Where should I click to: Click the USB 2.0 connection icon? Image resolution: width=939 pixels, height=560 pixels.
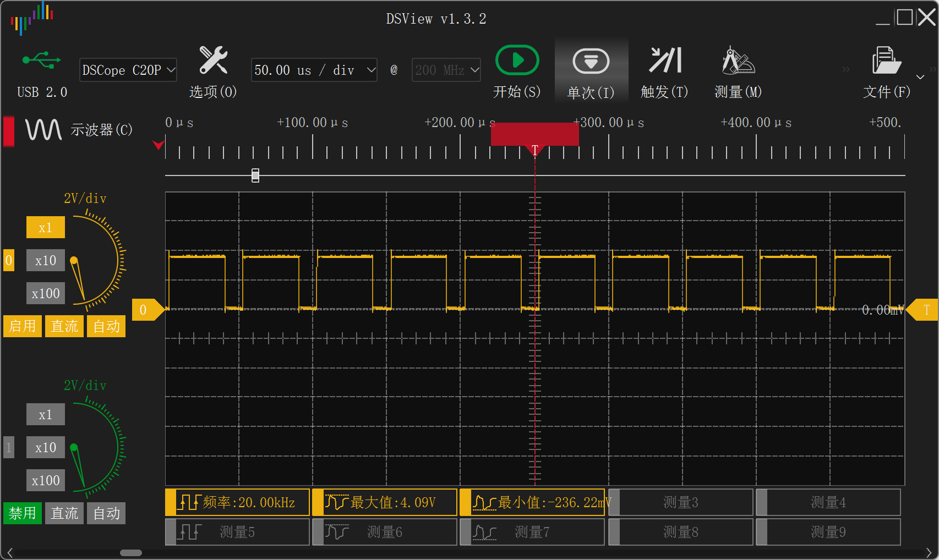[41, 60]
